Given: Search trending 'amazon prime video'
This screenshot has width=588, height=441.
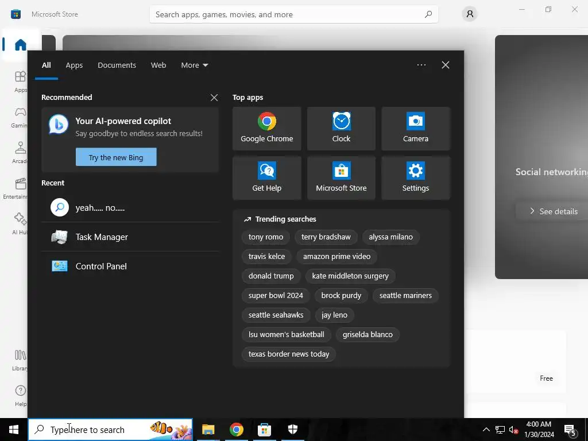Looking at the screenshot, I should (x=336, y=257).
